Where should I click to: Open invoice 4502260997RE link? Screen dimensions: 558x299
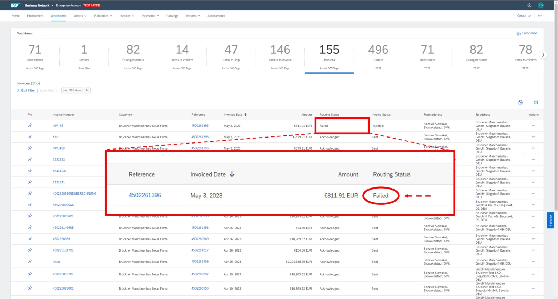coord(63,274)
